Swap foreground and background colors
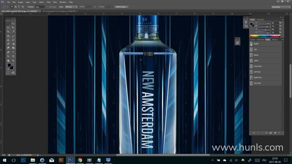The image size is (292, 164). 13,64
